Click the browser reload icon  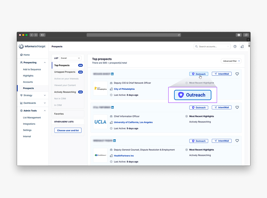pyautogui.click(x=179, y=35)
